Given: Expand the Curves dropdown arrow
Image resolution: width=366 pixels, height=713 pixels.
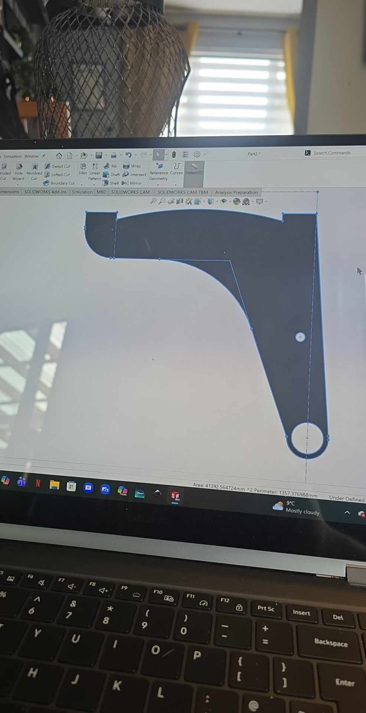Looking at the screenshot, I should pyautogui.click(x=176, y=185).
